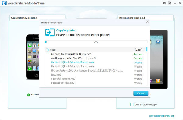Click the Copying status label

(x=138, y=62)
